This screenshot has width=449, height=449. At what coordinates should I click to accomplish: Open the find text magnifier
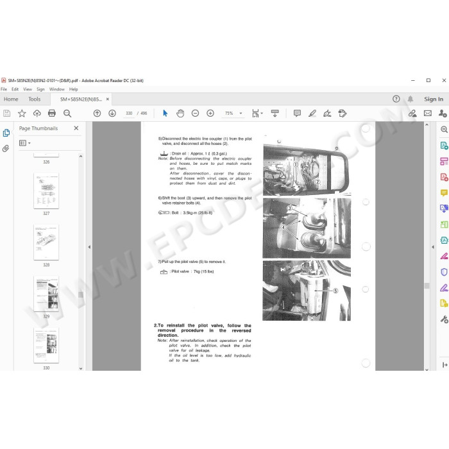(x=67, y=114)
